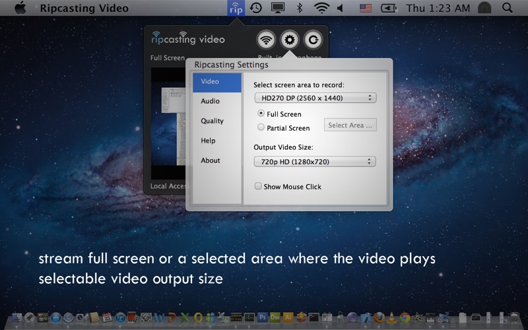
Task: Open Calendar showing 23 in dock
Action: [x=107, y=317]
